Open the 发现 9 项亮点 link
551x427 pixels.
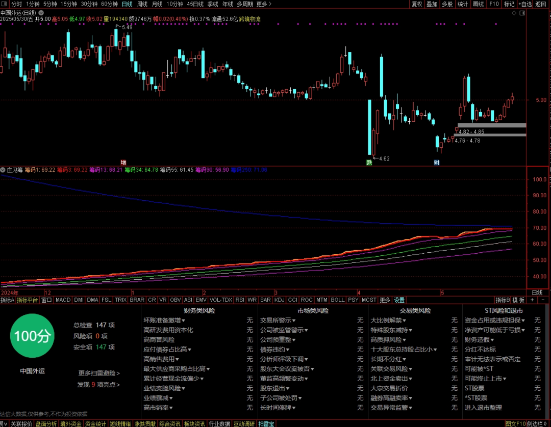(98, 385)
